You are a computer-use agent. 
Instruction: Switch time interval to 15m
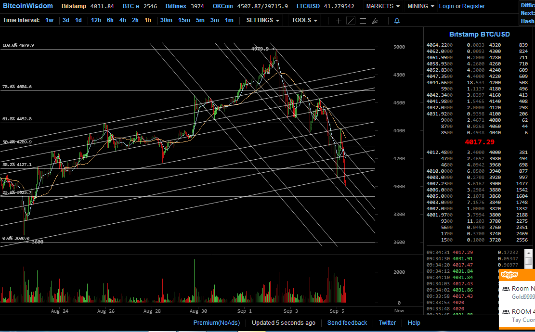tap(184, 20)
